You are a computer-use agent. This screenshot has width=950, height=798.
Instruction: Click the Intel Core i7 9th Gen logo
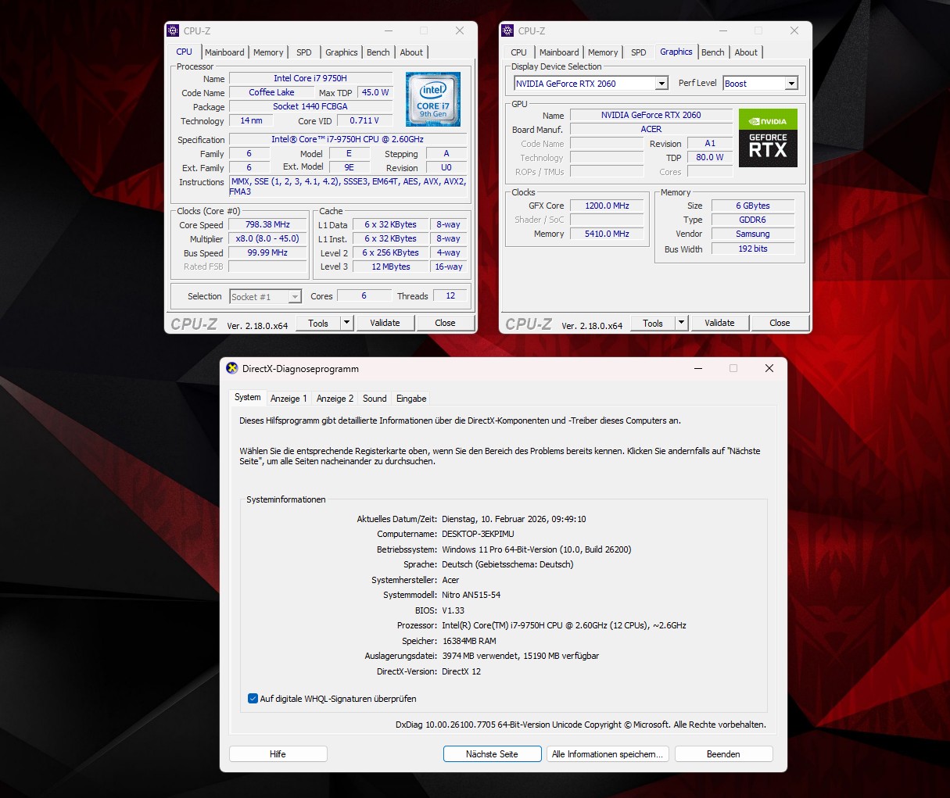pos(433,99)
